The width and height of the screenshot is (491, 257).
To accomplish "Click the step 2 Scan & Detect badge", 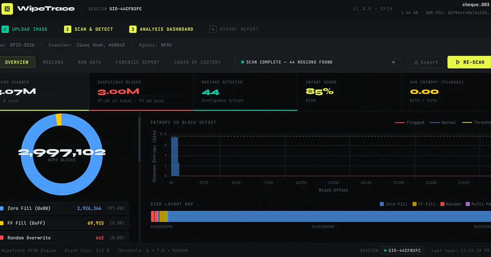I will pyautogui.click(x=68, y=29).
